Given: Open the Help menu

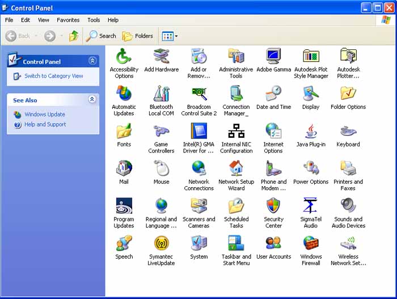Looking at the screenshot, I should 113,20.
